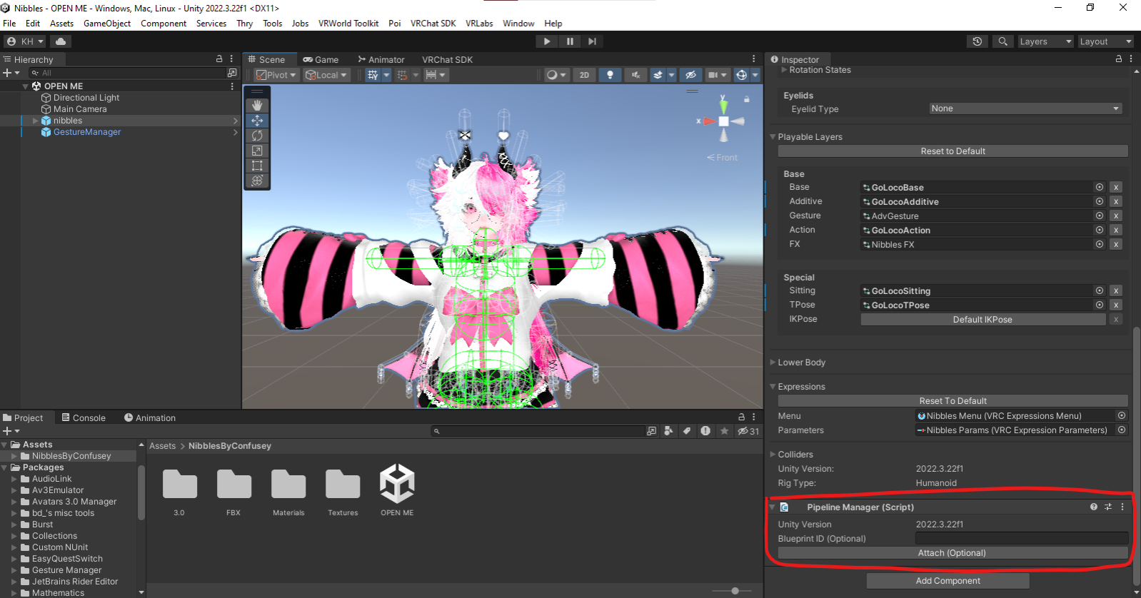
Task: Click the Play mode button
Action: [547, 41]
